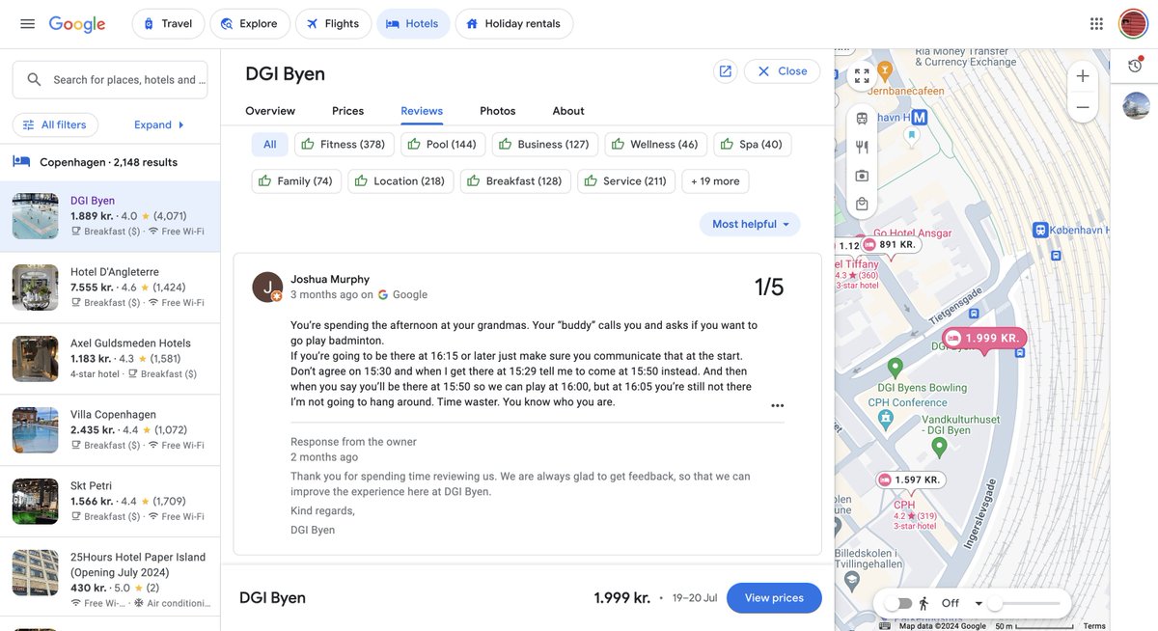Open the Most helpful sort dropdown
The height and width of the screenshot is (631, 1158).
click(750, 224)
